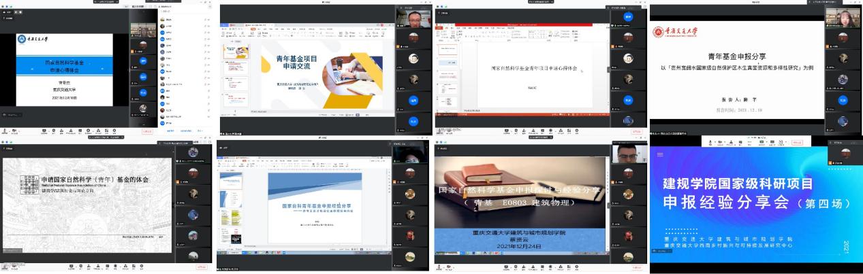863x274 pixels.
Task: Open 更多 options under participant list
Action: [200, 131]
